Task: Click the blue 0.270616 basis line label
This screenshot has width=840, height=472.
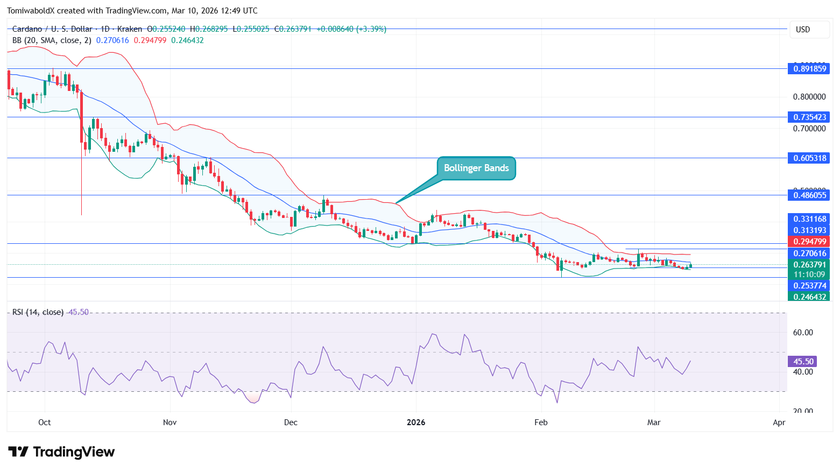Action: pyautogui.click(x=809, y=253)
